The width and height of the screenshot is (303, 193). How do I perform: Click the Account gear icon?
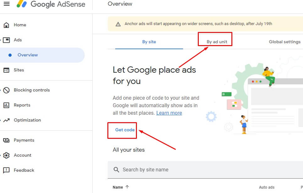(6, 155)
